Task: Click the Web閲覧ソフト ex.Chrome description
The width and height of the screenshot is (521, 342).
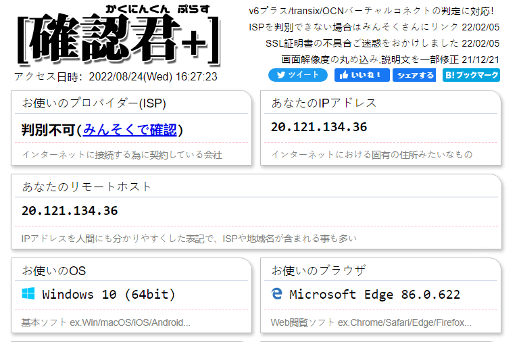Action: click(371, 322)
